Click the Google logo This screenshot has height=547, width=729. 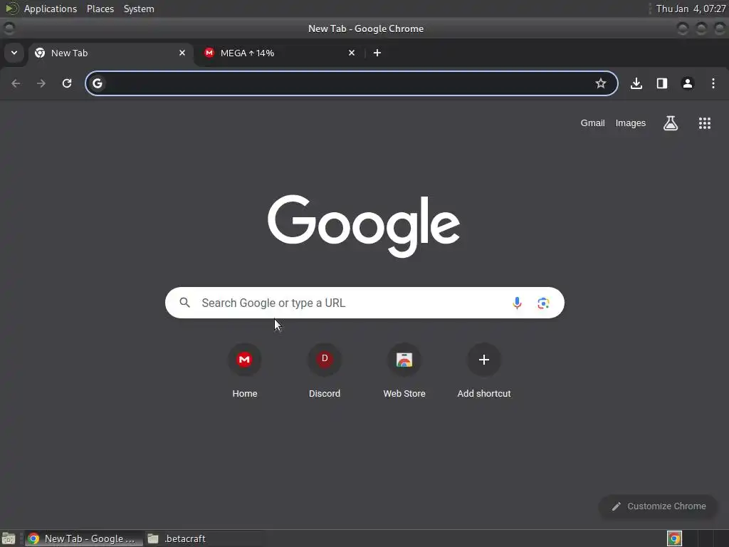click(x=364, y=226)
